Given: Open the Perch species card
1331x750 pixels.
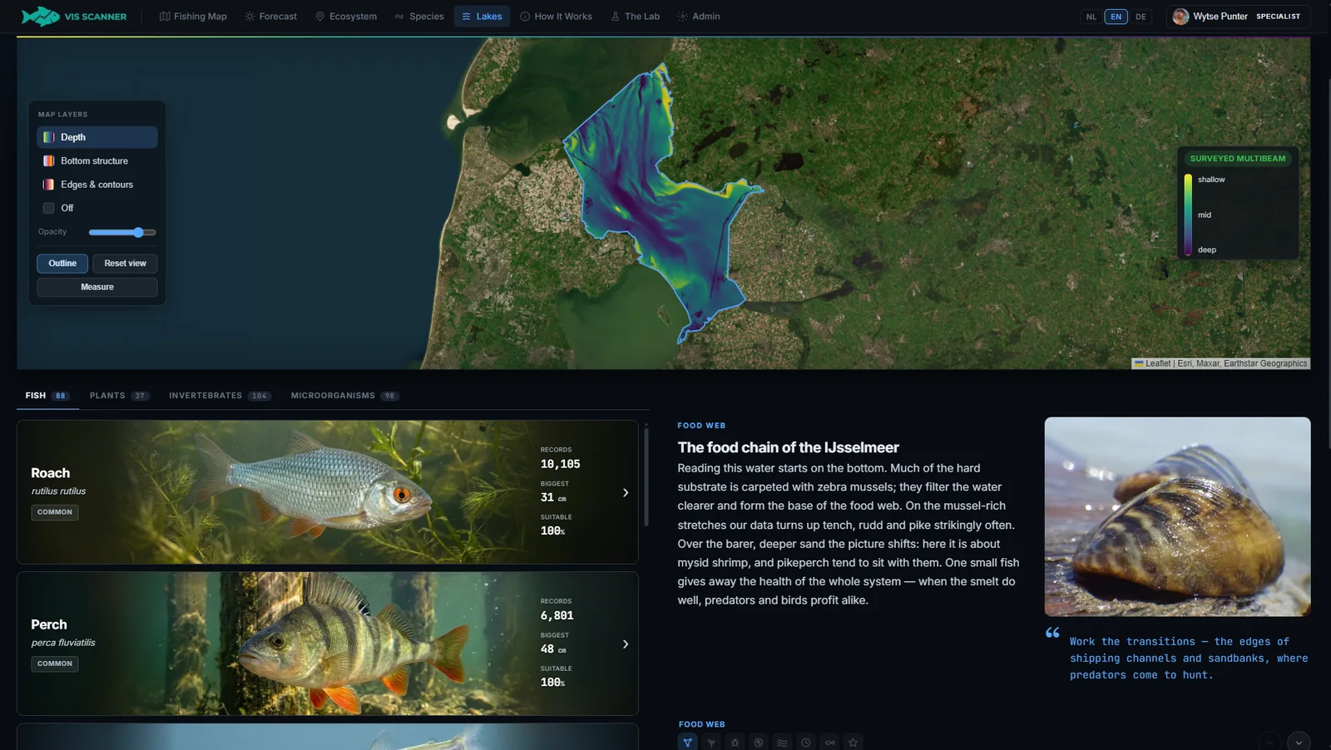Looking at the screenshot, I should point(328,644).
